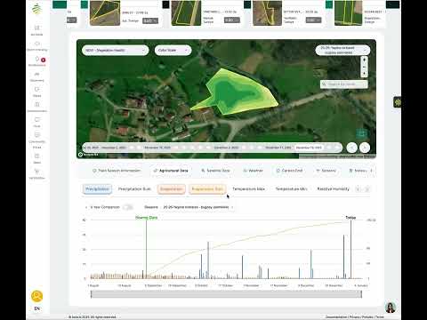The image size is (427, 320).
Task: Switch to the Satellite Data tab
Action: [215, 171]
